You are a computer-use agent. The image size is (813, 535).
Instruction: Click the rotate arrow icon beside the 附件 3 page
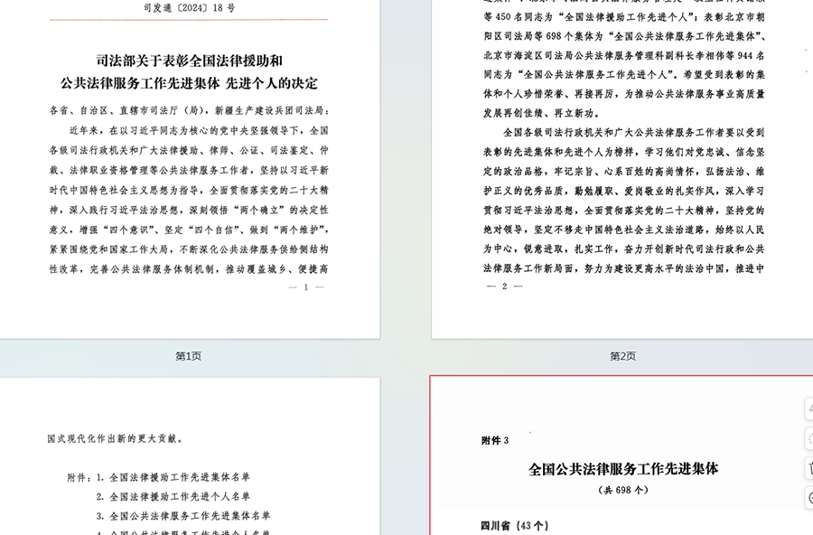pos(809,408)
